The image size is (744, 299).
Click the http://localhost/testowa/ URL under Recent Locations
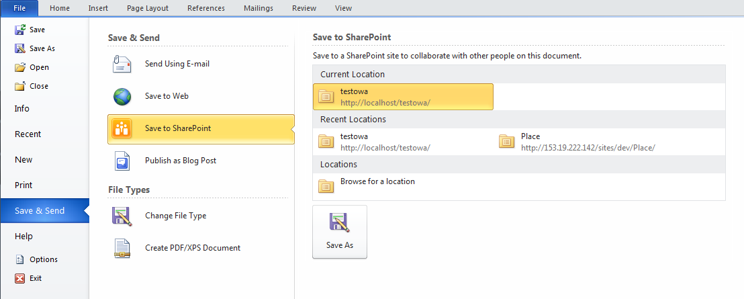click(385, 148)
